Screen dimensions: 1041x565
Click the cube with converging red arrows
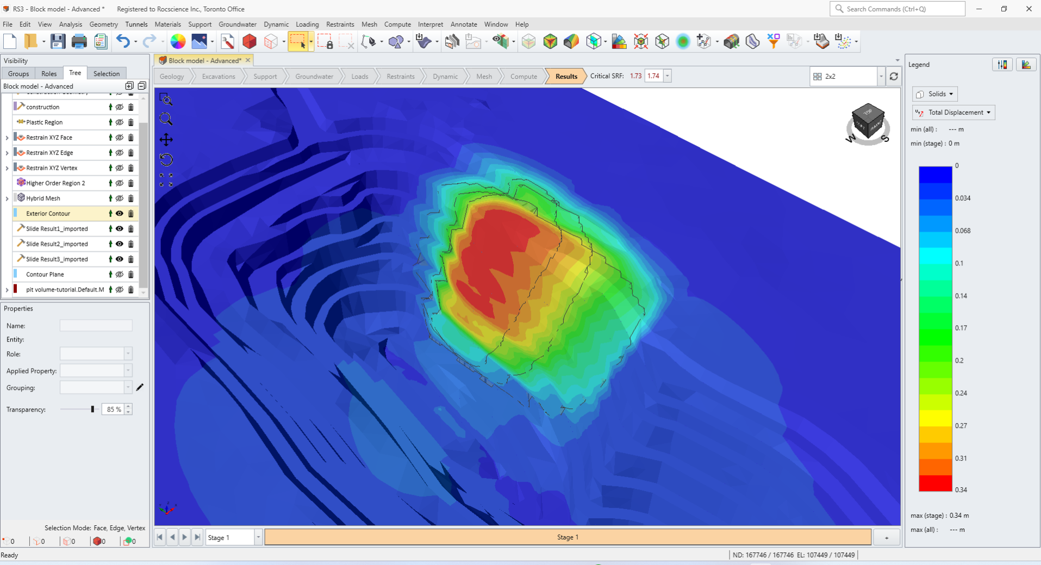click(641, 41)
